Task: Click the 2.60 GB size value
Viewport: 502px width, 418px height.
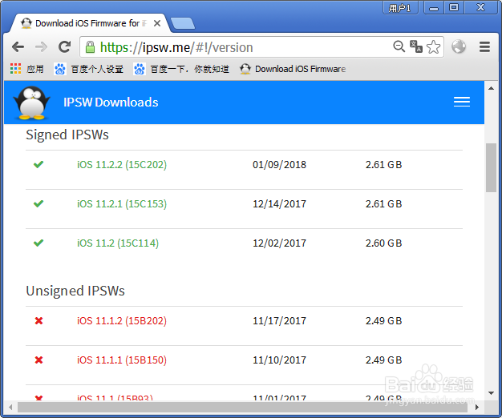Action: pos(383,243)
